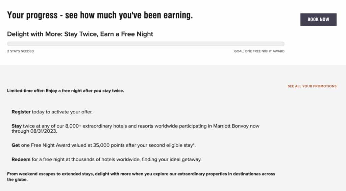Click the bold "Stay" step word

click(17, 126)
